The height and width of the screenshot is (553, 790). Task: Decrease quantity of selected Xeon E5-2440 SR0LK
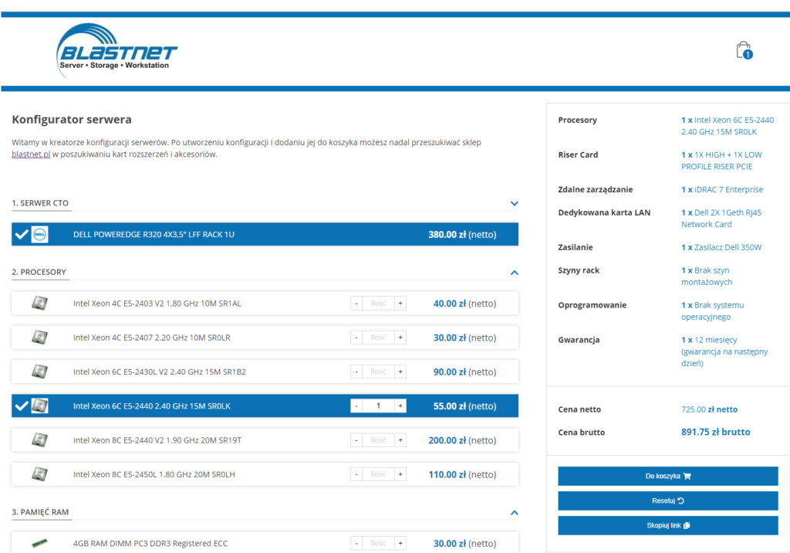356,405
